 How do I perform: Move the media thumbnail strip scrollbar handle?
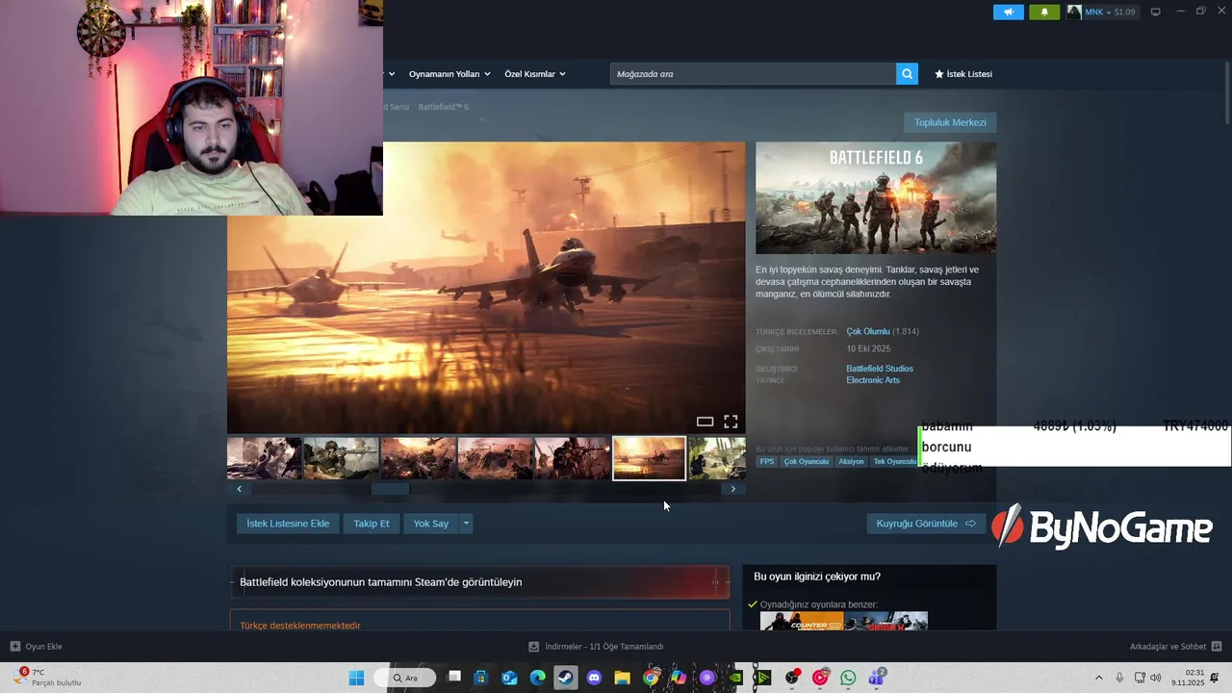click(390, 489)
